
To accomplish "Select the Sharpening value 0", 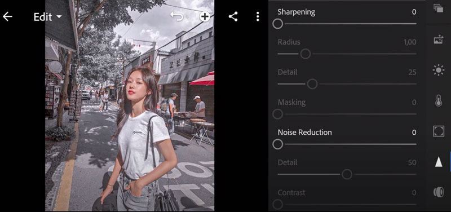I will click(x=414, y=12).
